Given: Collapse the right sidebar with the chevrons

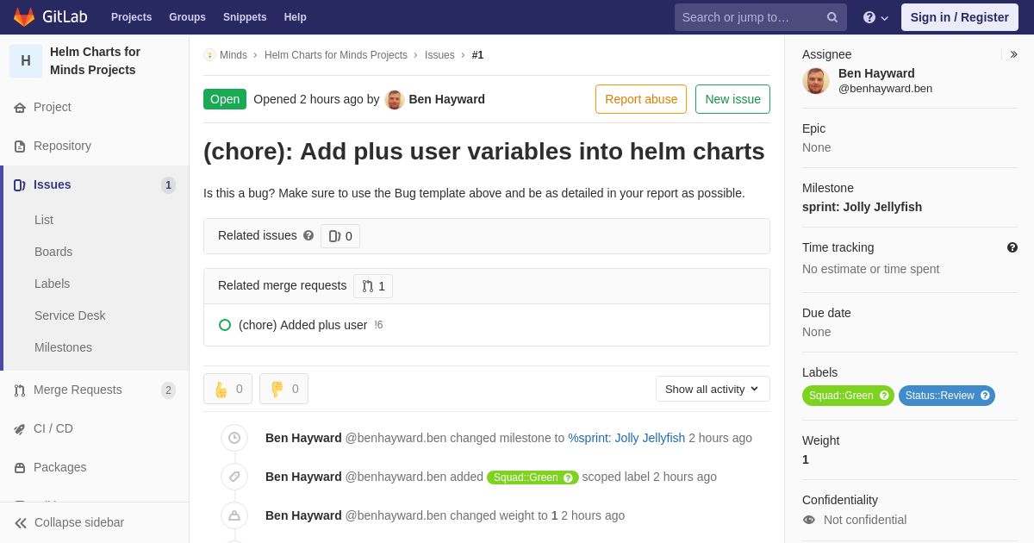Looking at the screenshot, I should [1013, 54].
